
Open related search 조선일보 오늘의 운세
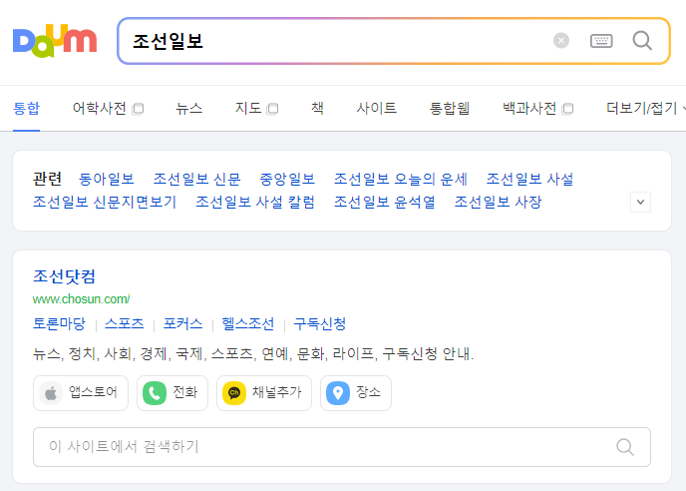point(401,179)
